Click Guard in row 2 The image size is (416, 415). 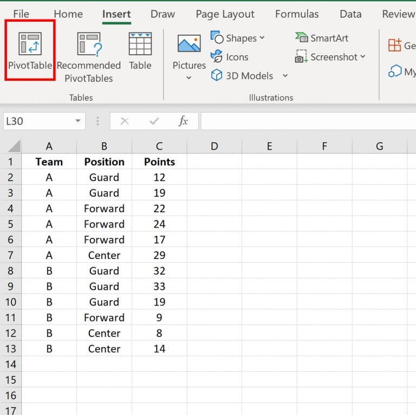click(x=104, y=177)
